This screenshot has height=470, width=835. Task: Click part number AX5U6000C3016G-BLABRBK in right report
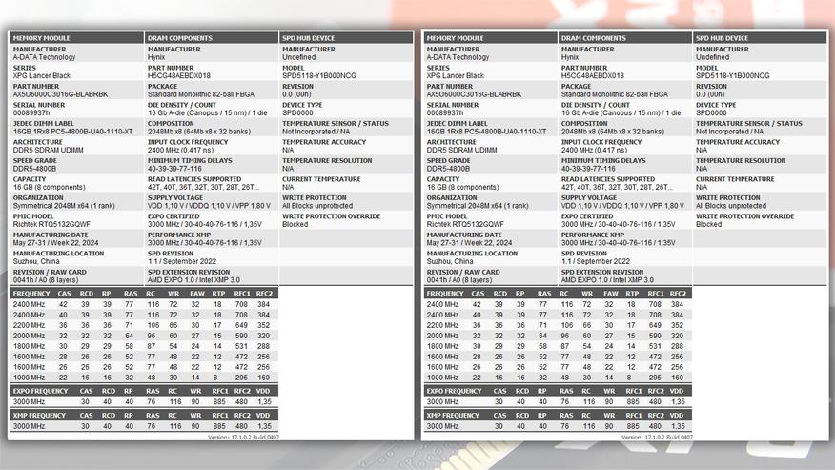coord(474,94)
